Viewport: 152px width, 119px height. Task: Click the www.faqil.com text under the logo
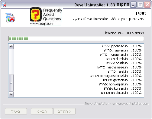41,24
